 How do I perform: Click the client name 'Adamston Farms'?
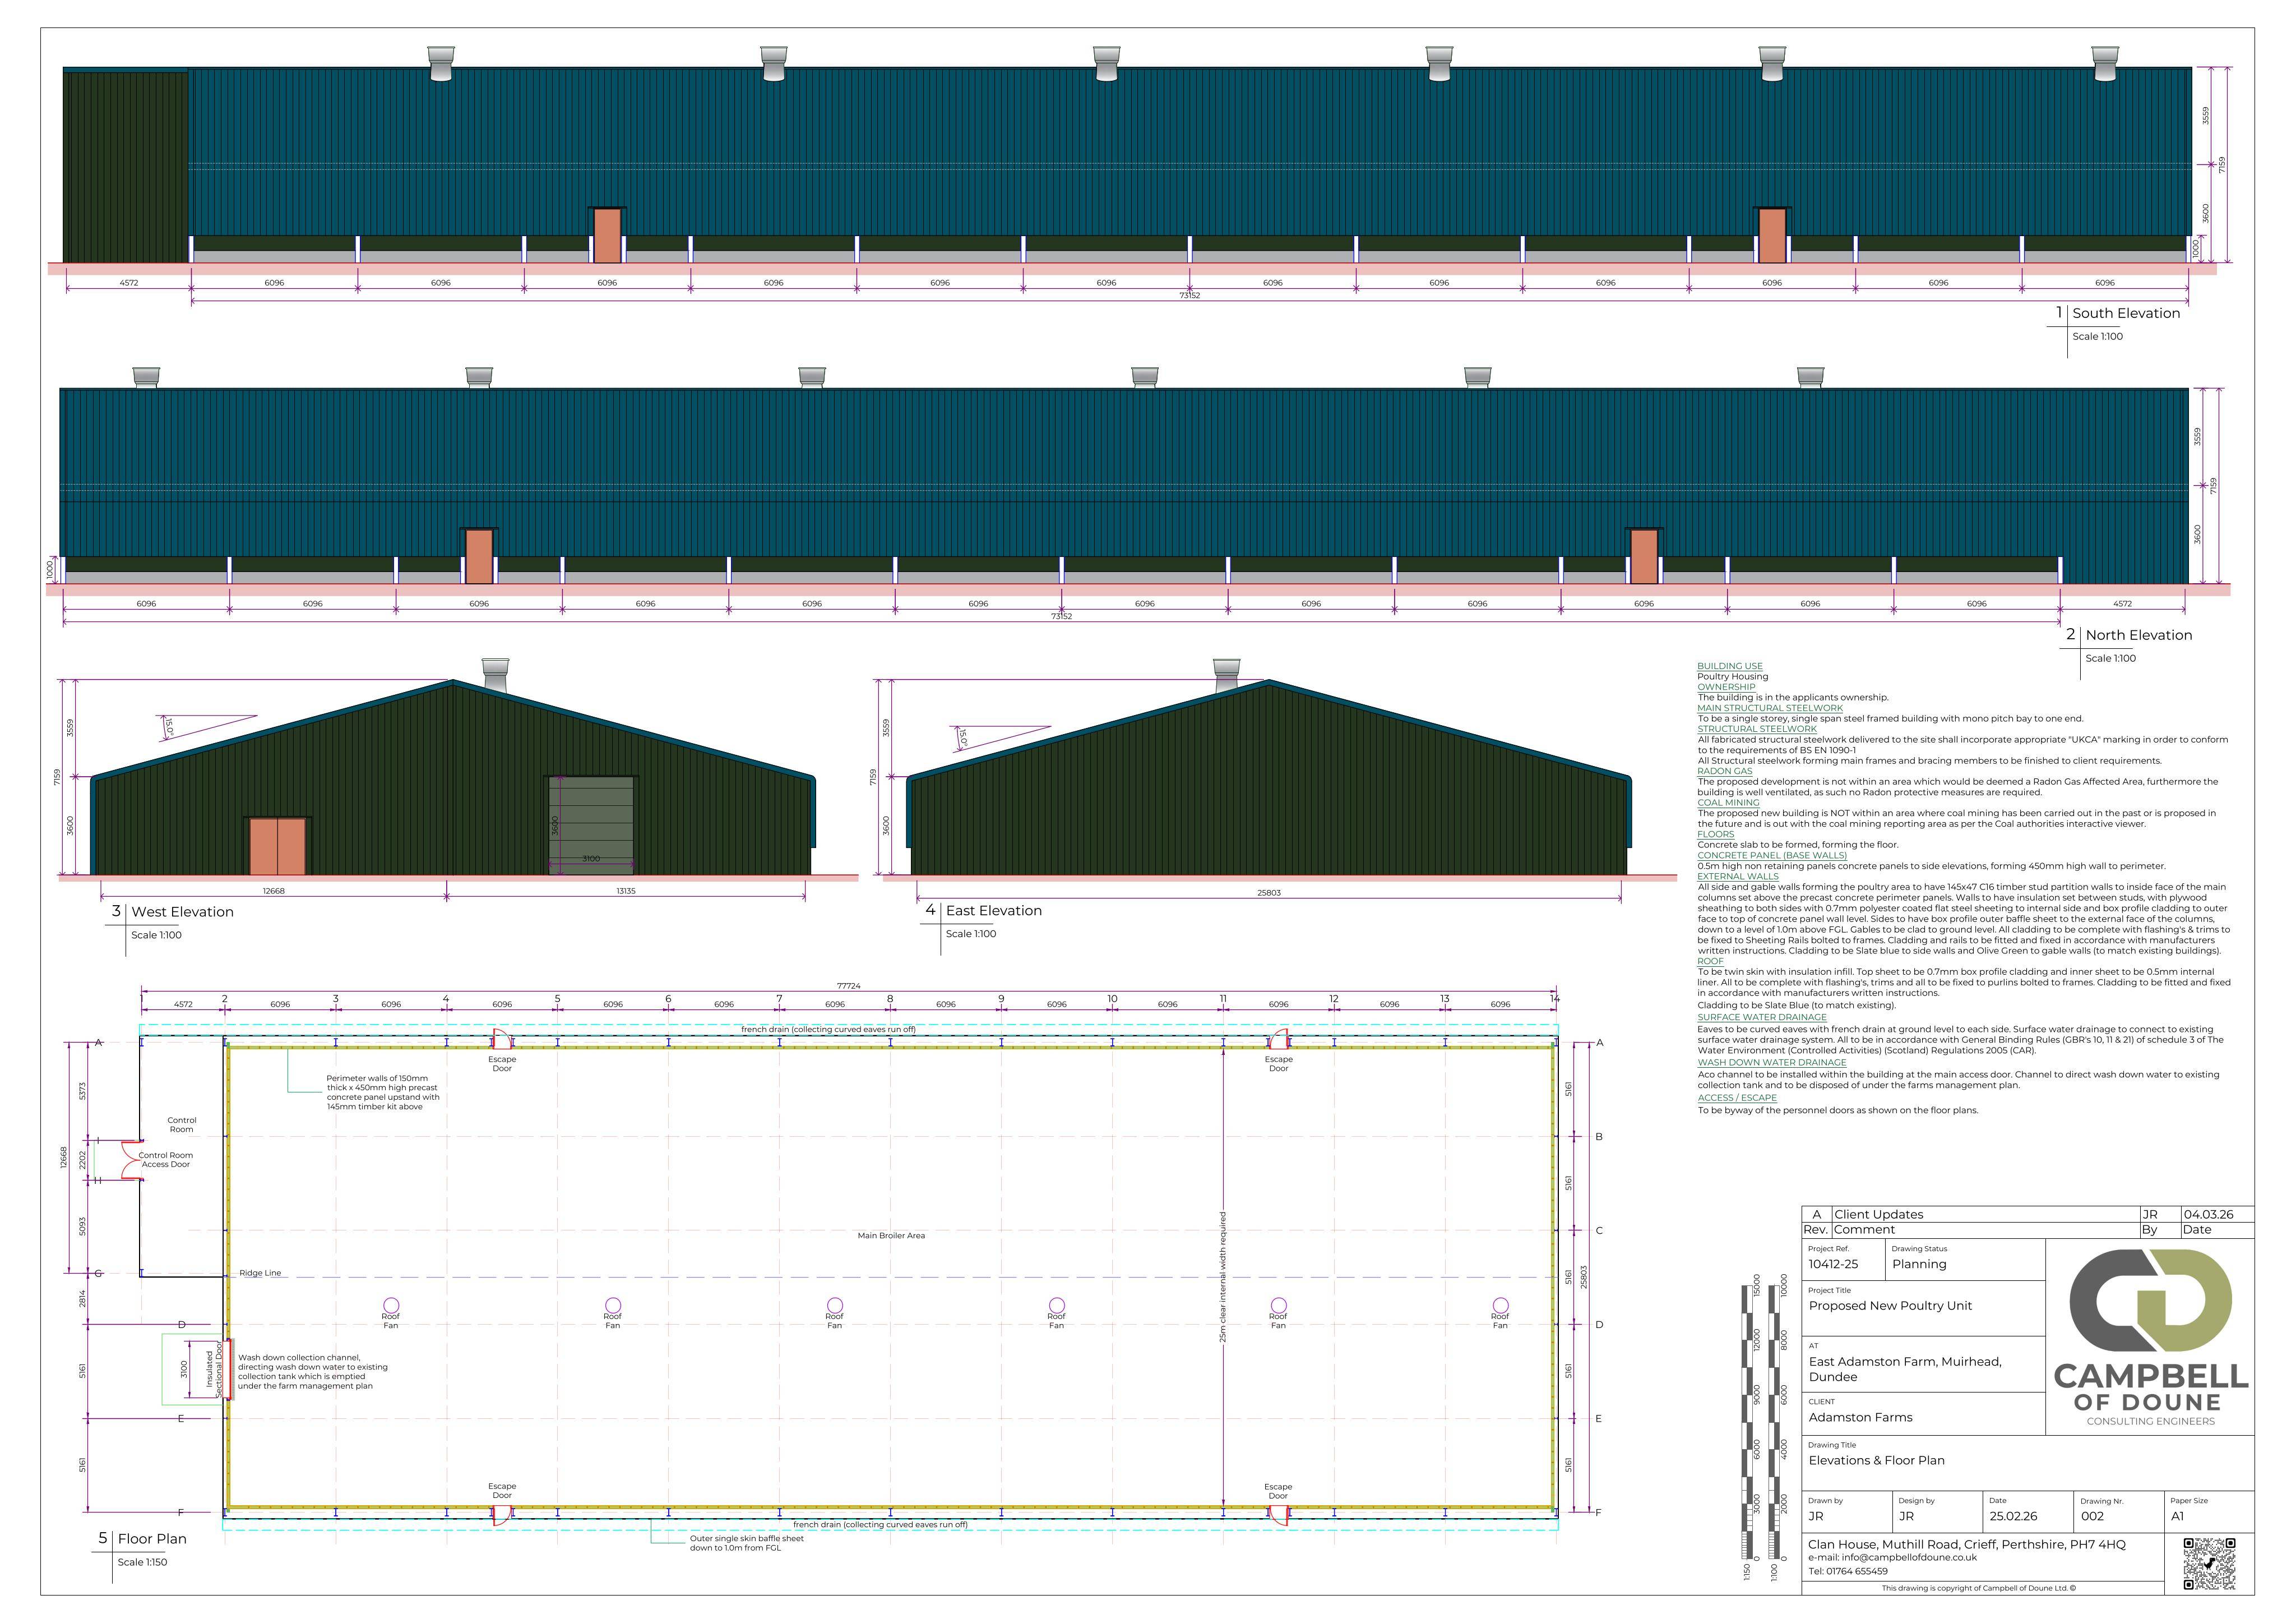click(x=1860, y=1418)
